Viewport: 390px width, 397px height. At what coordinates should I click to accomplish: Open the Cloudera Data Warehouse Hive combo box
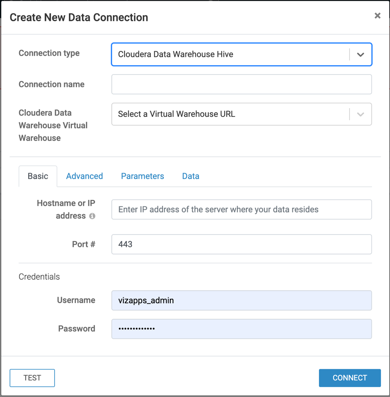point(230,54)
